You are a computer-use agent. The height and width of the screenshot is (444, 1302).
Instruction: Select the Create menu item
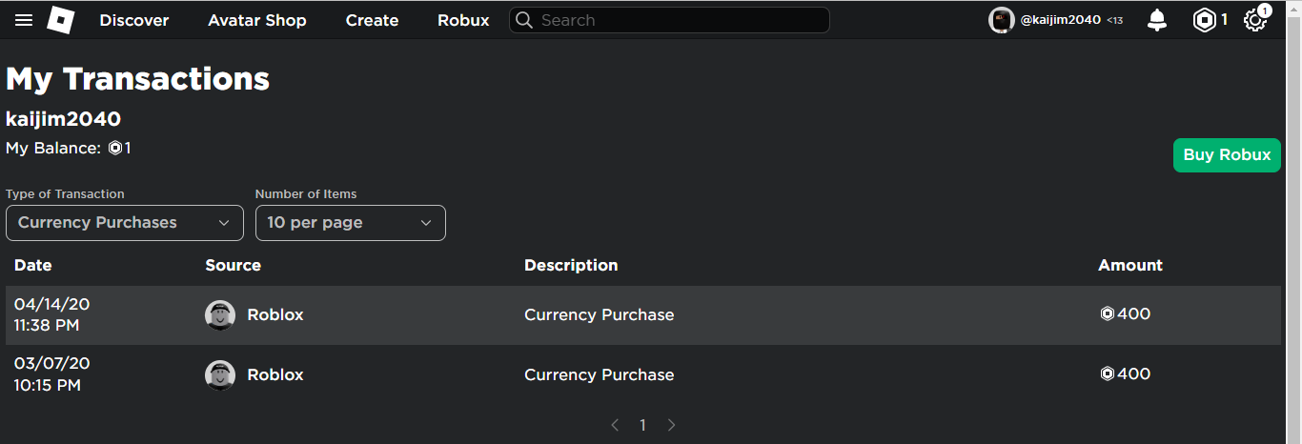(x=372, y=20)
